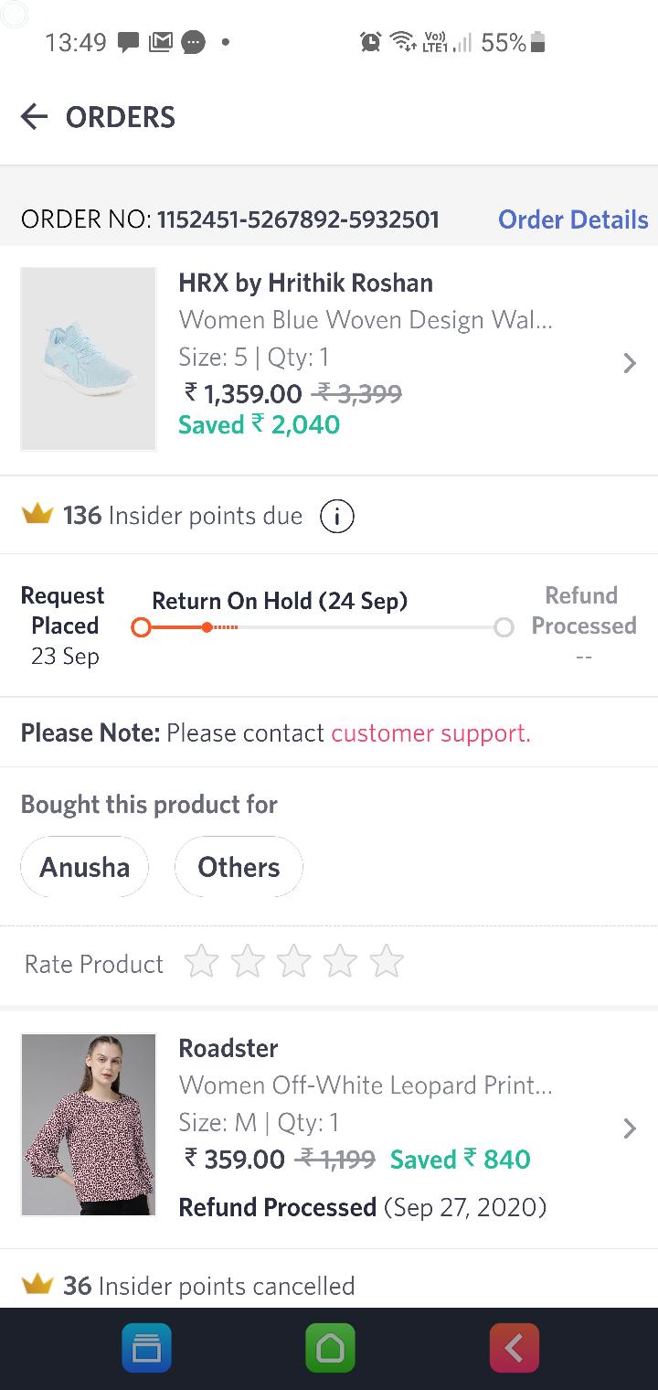Select Anusha as product recipient
Viewport: 658px width, 1390px height.
(x=84, y=867)
